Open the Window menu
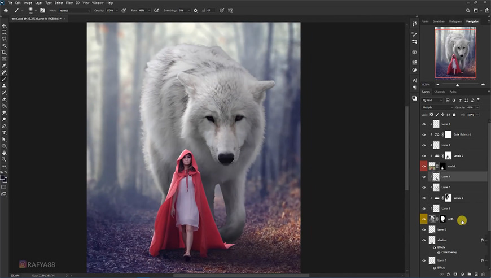491x278 pixels. coord(98,2)
